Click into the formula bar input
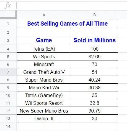 pyautogui.click(x=72, y=6)
